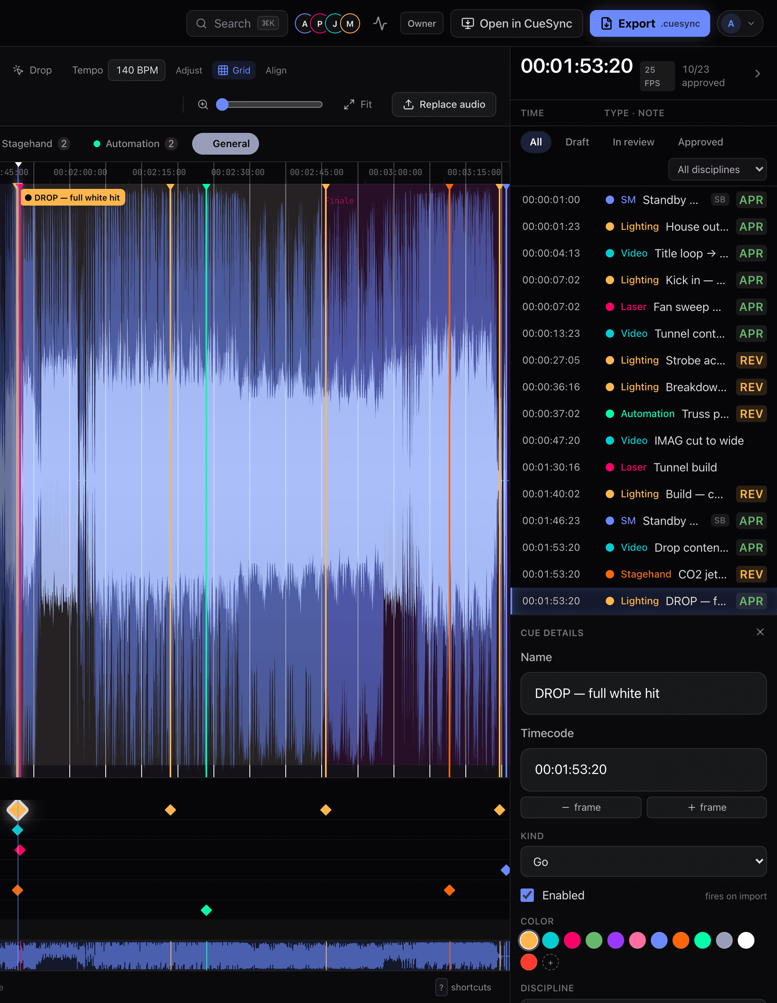
Task: Click Open in CueSync button
Action: coord(516,23)
